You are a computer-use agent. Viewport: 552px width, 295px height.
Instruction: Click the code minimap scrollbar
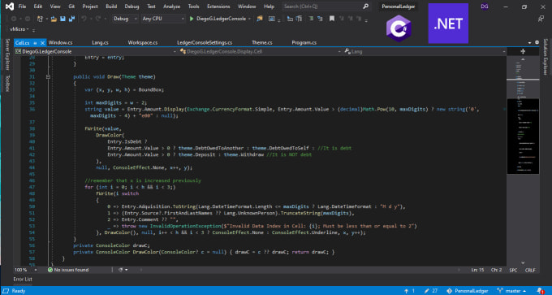coord(523,160)
